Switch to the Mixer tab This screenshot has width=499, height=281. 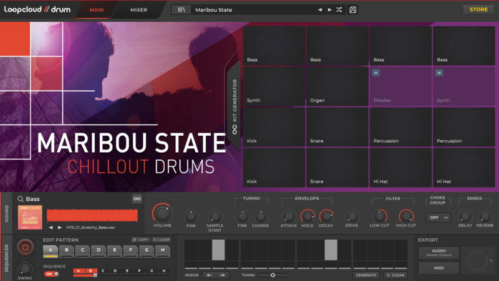(138, 10)
